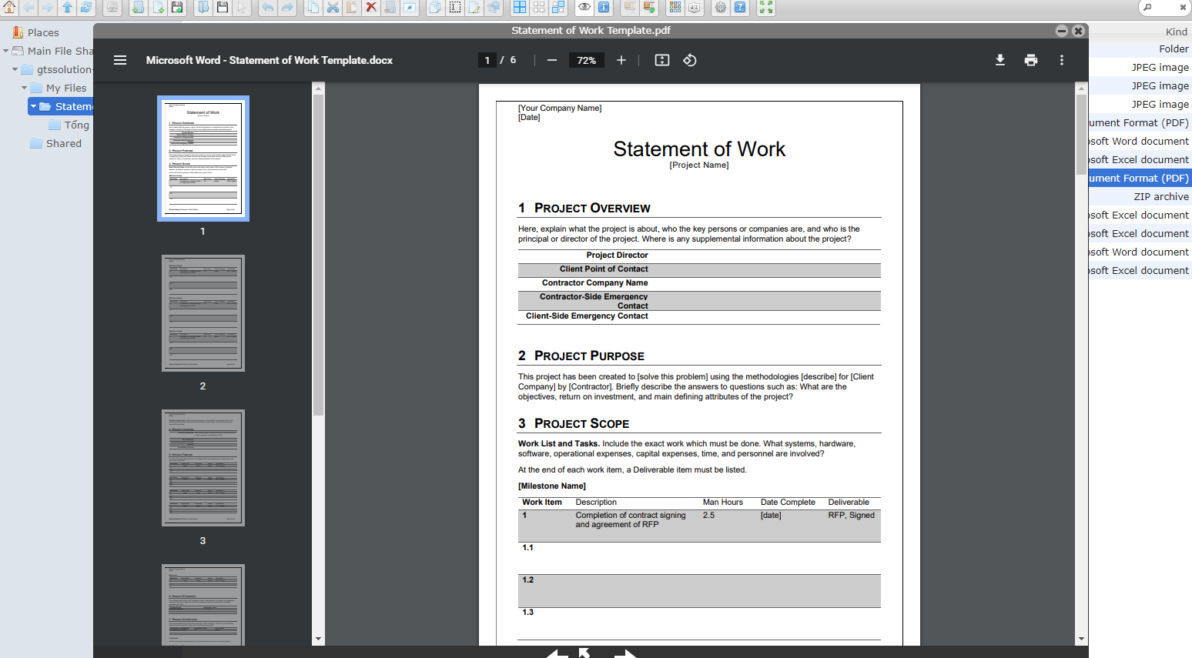Jump to page 2 thumbnail
The width and height of the screenshot is (1192, 658).
[x=203, y=313]
